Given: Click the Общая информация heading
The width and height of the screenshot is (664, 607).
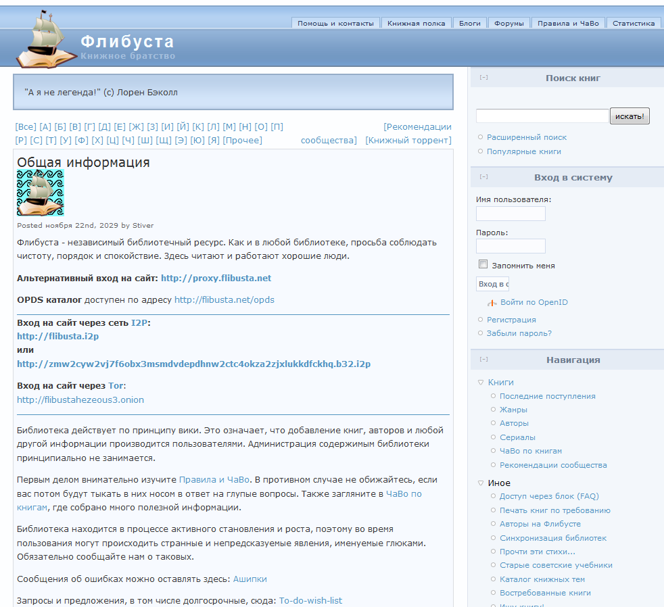Looking at the screenshot, I should pos(83,162).
